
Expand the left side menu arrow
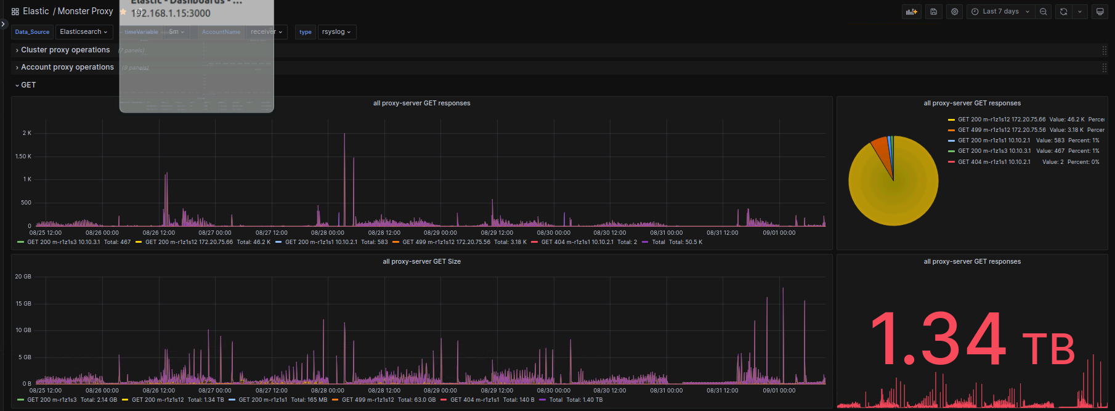(x=3, y=25)
